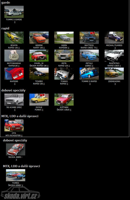Select ZDENDADNX yellow and green cars thumbnail
Screen dimensions: 130x200
point(114,74)
